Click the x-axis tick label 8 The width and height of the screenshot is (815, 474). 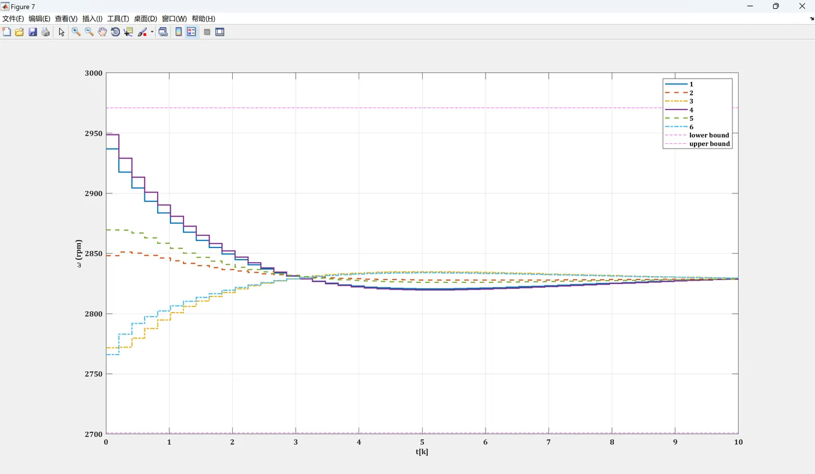pos(612,442)
